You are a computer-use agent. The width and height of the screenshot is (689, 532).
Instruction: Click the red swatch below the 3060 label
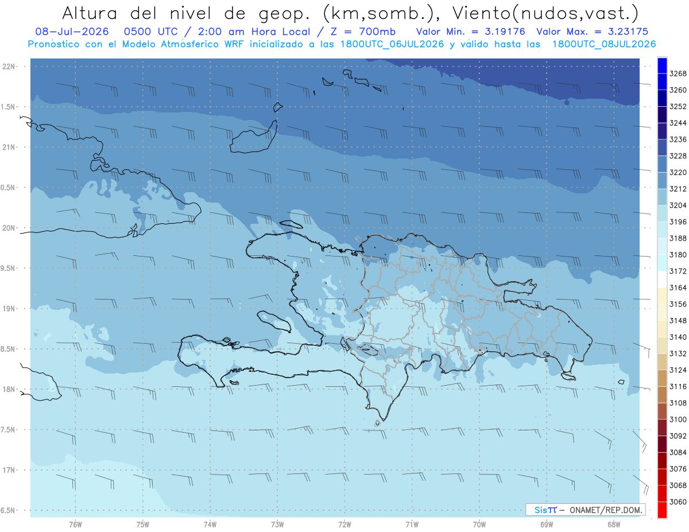pos(662,510)
